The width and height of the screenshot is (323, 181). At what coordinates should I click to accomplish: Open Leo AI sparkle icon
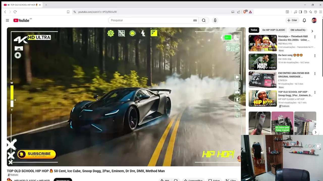(310, 12)
